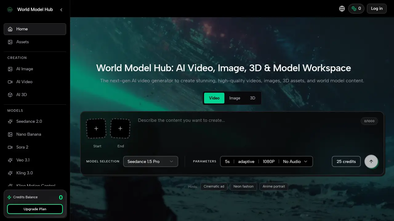Screen dimensions: 394x221
Task: Click the AI Image icon
Action: pos(10,69)
